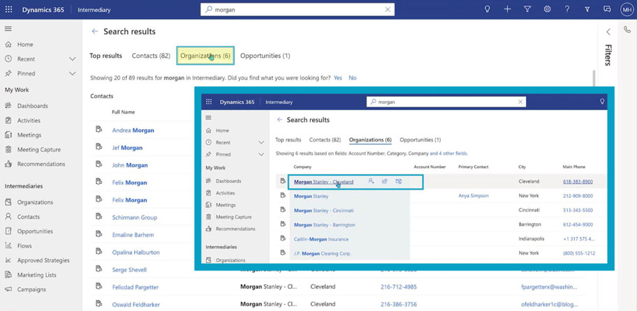The width and height of the screenshot is (637, 311).
Task: Open Emaline Barhem contact link
Action: [133, 235]
